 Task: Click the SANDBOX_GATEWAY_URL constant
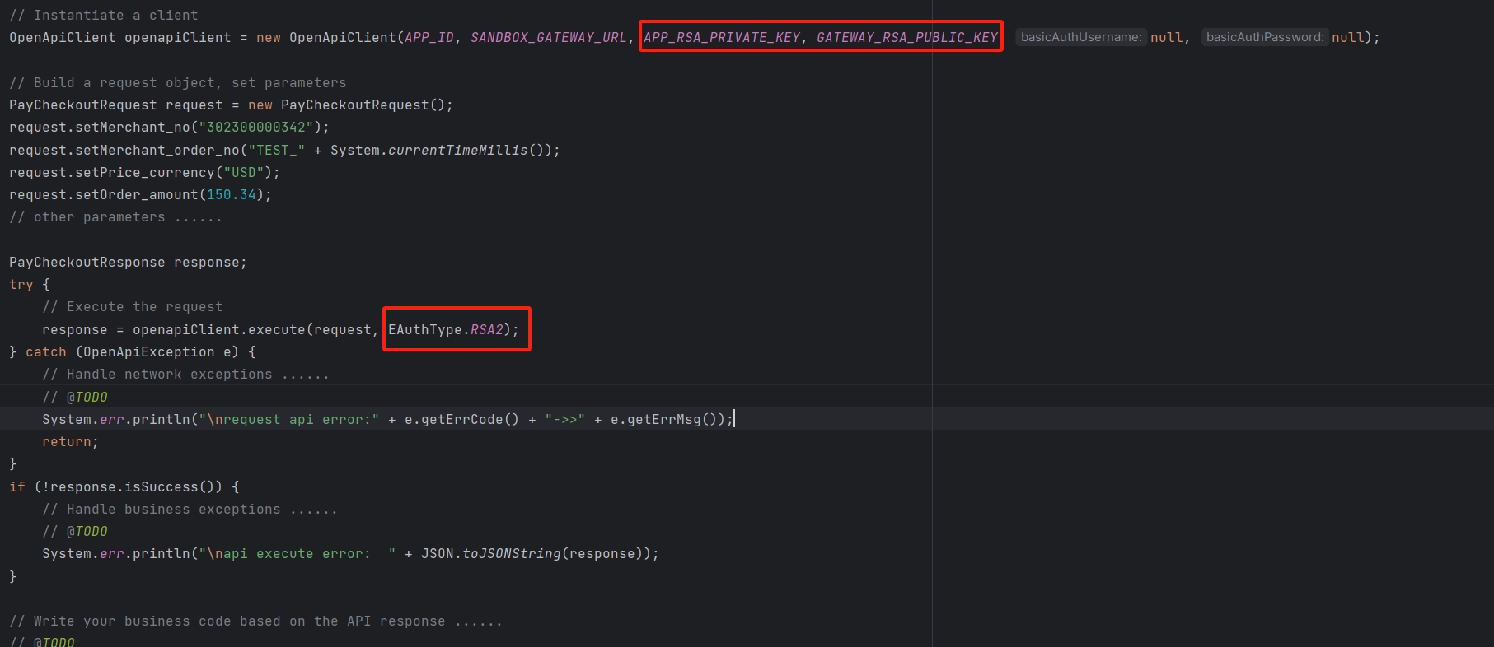[549, 37]
